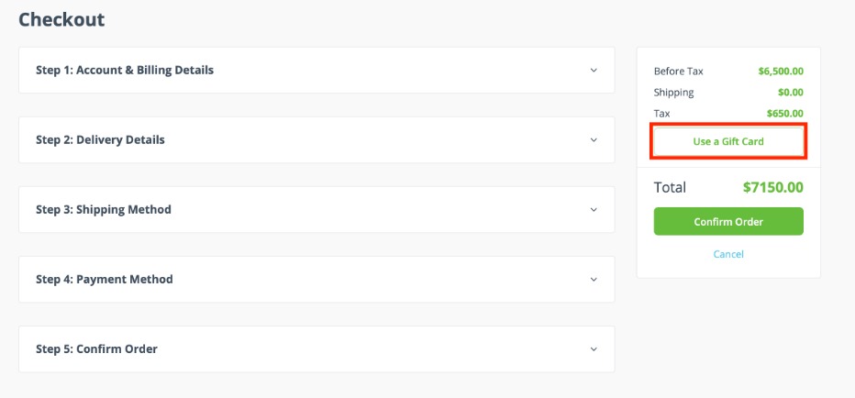Click the $6,500.00 before-tax amount
855x398 pixels.
click(781, 71)
